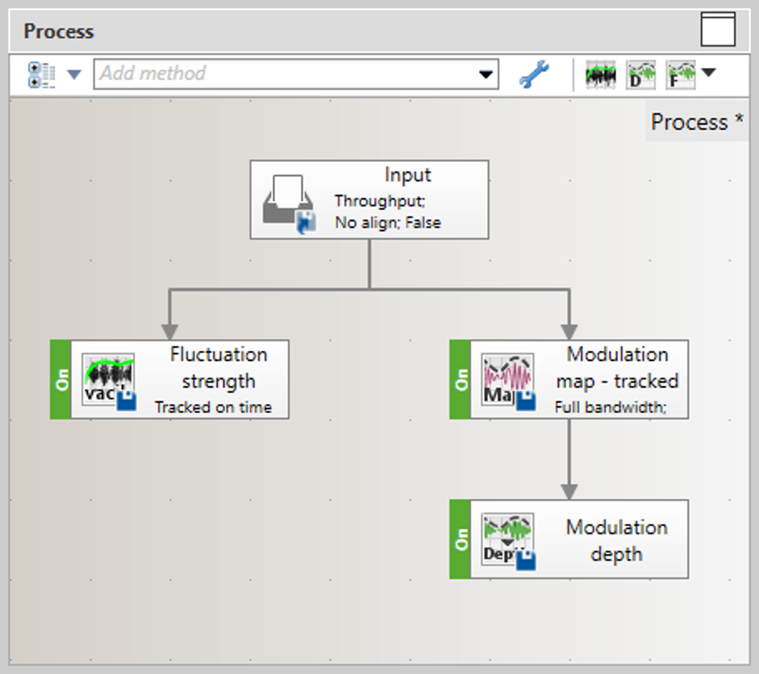Click the toolbar icon labeled D
This screenshot has height=674, width=759.
click(641, 75)
